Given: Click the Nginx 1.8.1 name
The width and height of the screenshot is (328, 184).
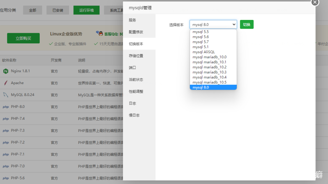Looking at the screenshot, I should [x=20, y=71].
